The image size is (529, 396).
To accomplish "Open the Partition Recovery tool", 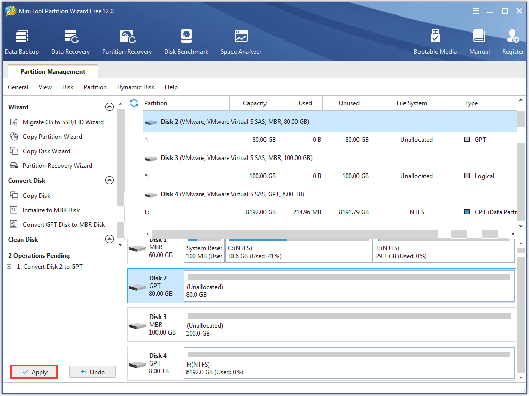I will point(127,41).
